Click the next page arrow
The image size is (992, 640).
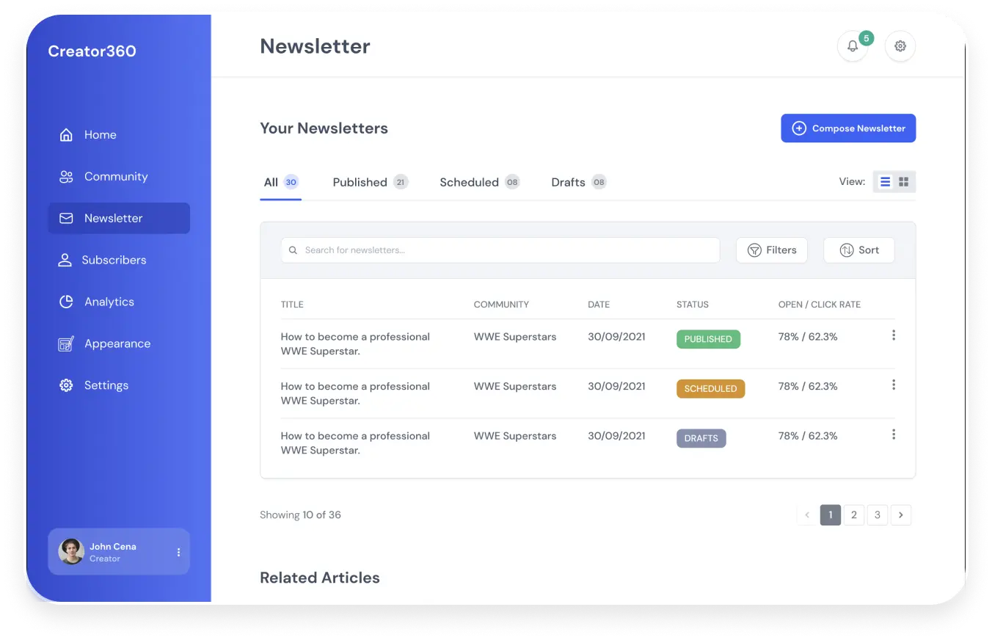901,515
